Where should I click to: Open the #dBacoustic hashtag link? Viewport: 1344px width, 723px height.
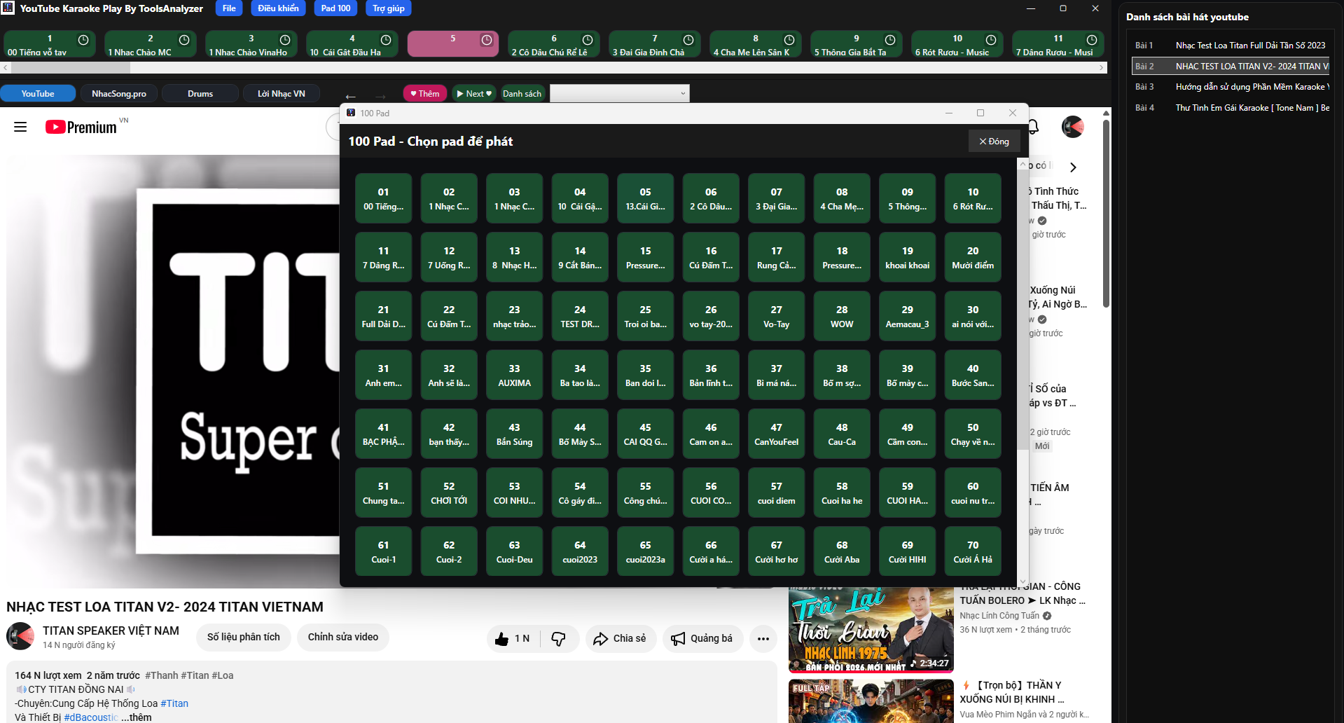[91, 717]
